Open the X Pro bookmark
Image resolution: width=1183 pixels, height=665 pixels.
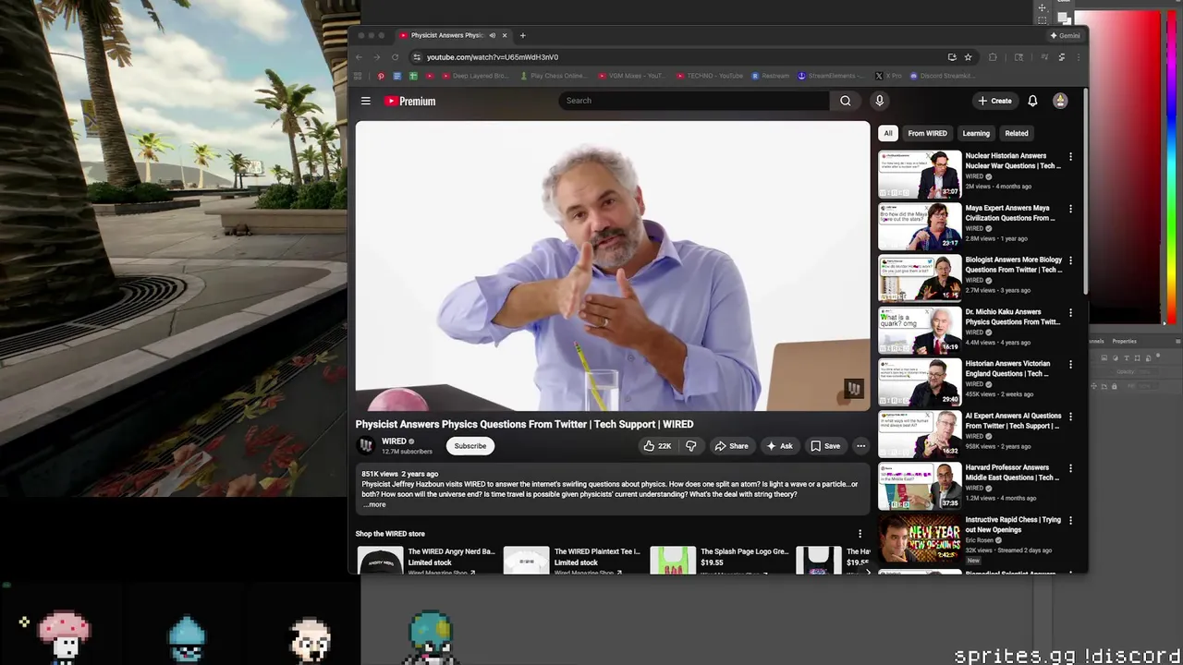pyautogui.click(x=888, y=76)
